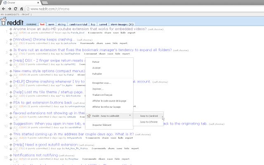Screen dimensions: 264x165
Task: Open the Reddit Jump to subReddit submenu
Action: (x=109, y=116)
